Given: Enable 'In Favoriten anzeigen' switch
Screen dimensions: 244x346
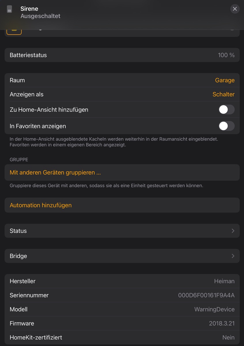Looking at the screenshot, I should 226,126.
